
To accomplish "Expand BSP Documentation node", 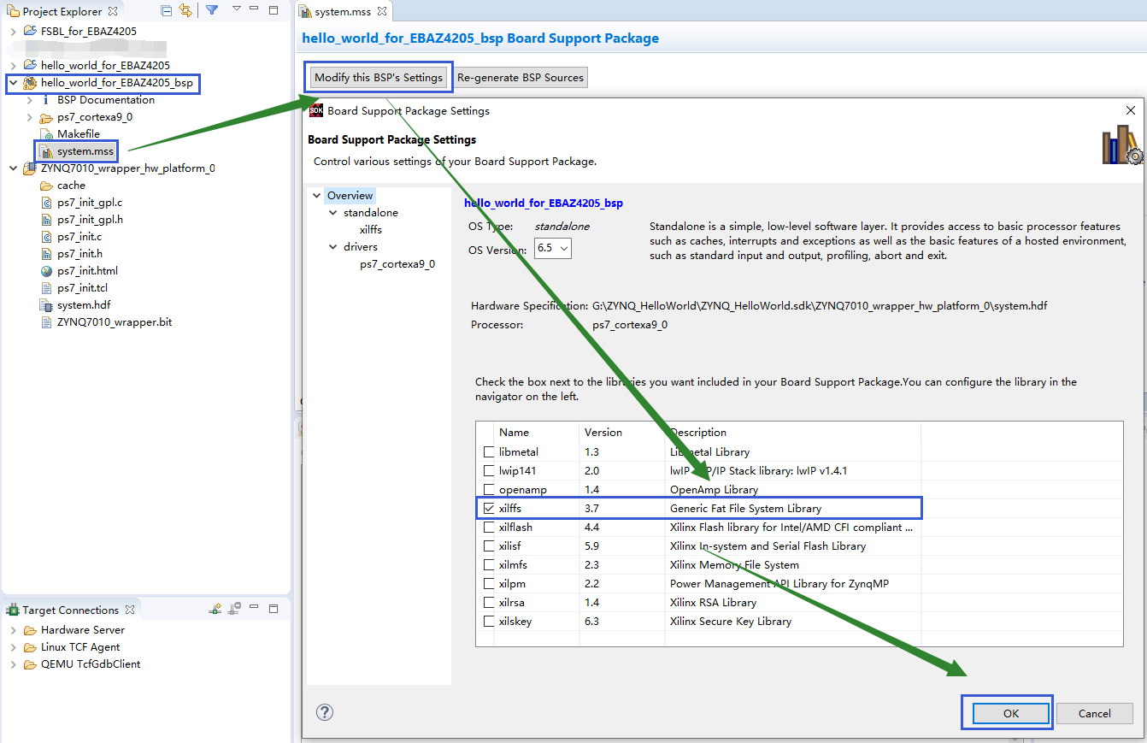I will (x=29, y=100).
